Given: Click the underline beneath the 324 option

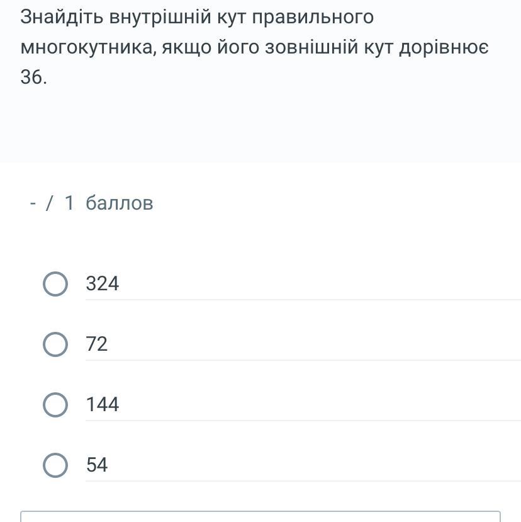Looking at the screenshot, I should pos(302,300).
